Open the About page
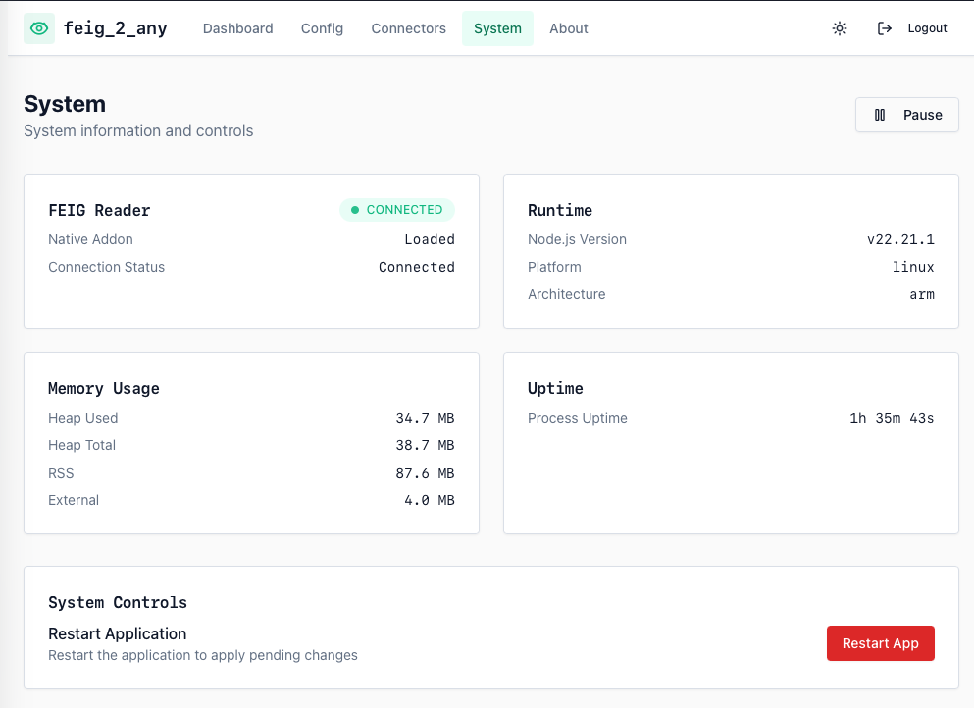The height and width of the screenshot is (708, 974). click(x=568, y=28)
